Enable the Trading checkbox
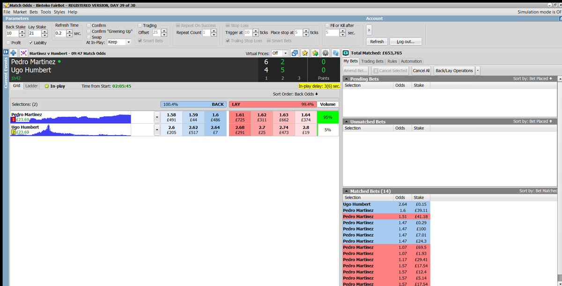Screen dimensions: 562x286 [140, 25]
